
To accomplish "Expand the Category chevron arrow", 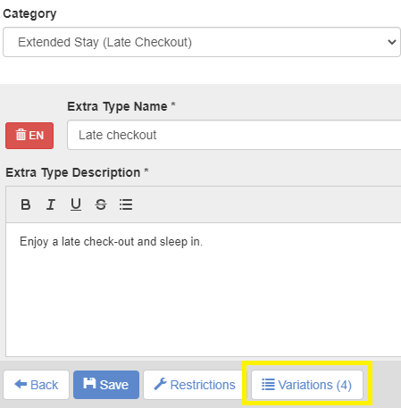I will coord(392,42).
